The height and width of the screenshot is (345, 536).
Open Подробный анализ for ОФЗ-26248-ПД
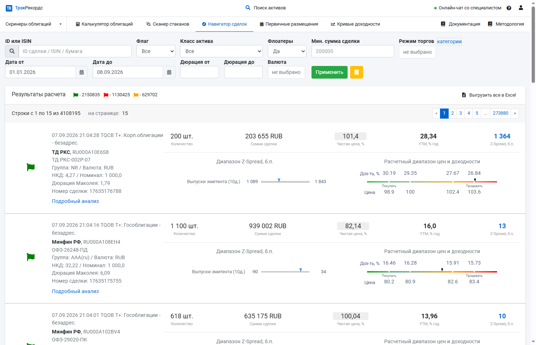[x=75, y=291]
